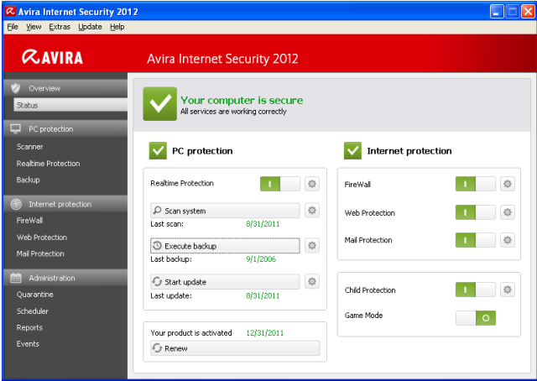Image resolution: width=537 pixels, height=381 pixels.
Task: Click the last backup date 9/1/2006
Action: (x=261, y=259)
